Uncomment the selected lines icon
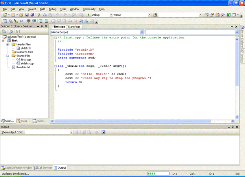 pyautogui.click(x=46, y=21)
